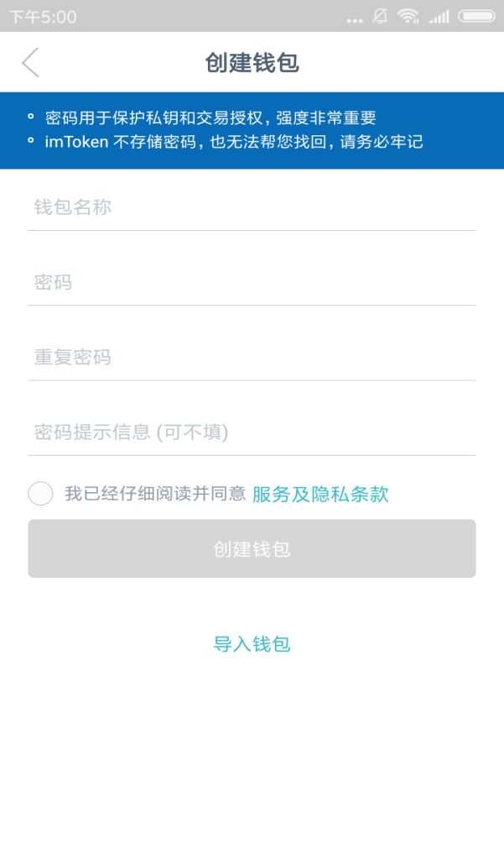This screenshot has width=504, height=849.
Task: Open the 服务及隐私条款 terms link
Action: [x=319, y=494]
